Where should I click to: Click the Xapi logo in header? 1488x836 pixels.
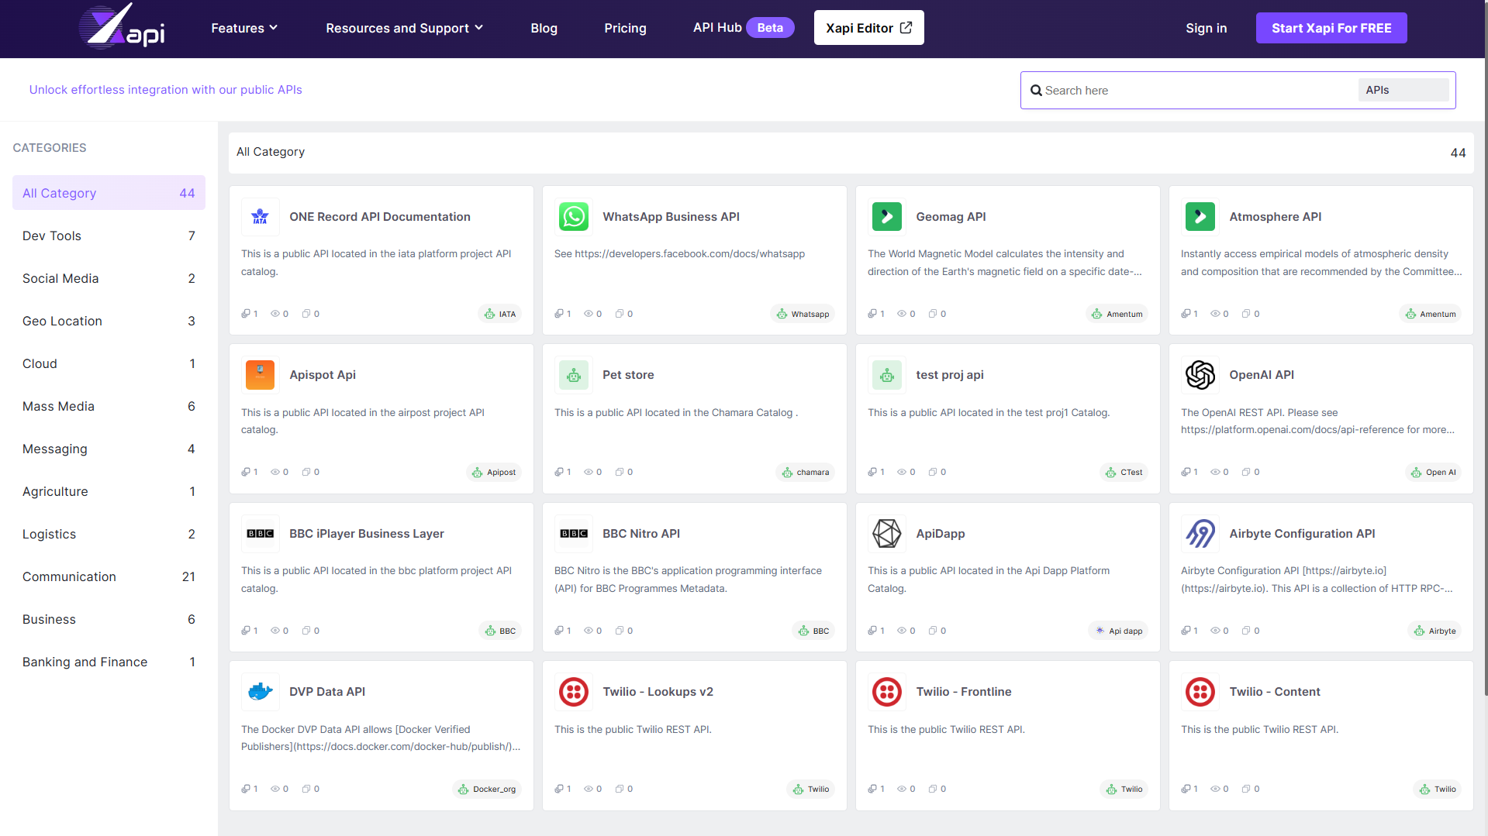[122, 28]
